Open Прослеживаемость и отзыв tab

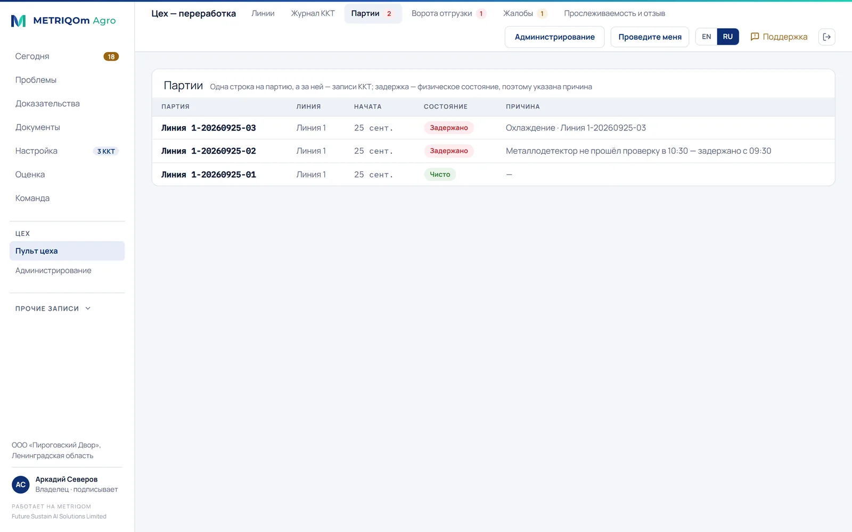[x=615, y=13]
